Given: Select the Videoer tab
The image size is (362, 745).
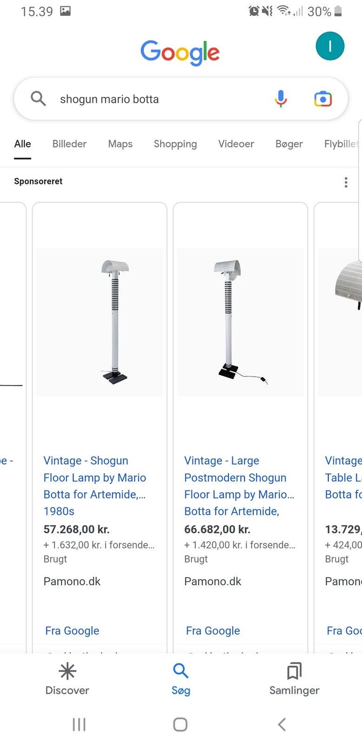Looking at the screenshot, I should tap(236, 144).
